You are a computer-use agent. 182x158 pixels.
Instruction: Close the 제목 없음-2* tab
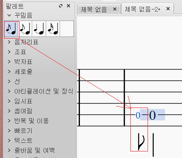click(168, 9)
